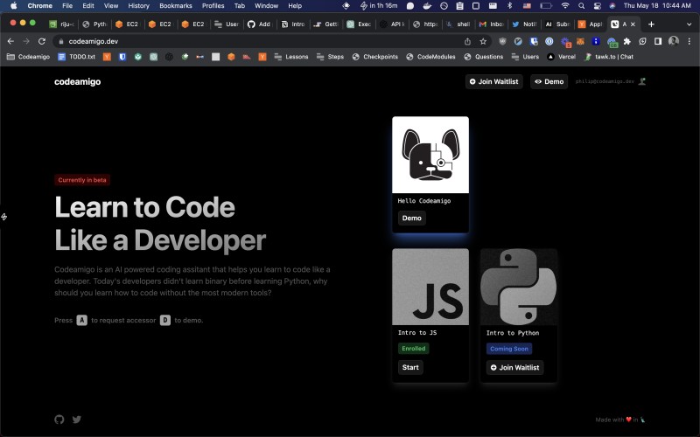Click the codeamigo logo text
The image size is (700, 437).
(x=77, y=81)
